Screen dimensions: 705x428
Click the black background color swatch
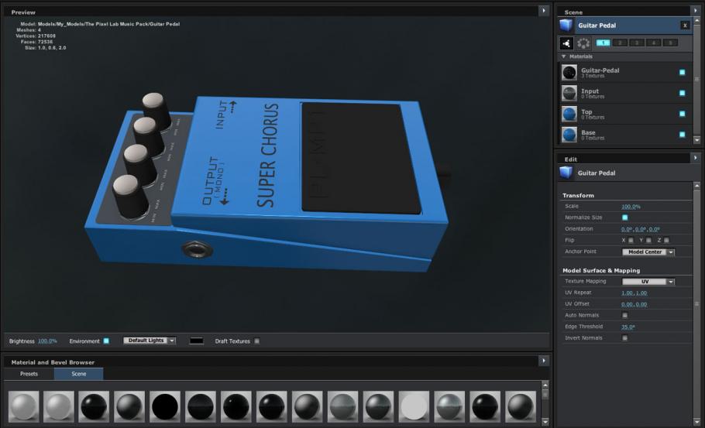click(x=197, y=341)
